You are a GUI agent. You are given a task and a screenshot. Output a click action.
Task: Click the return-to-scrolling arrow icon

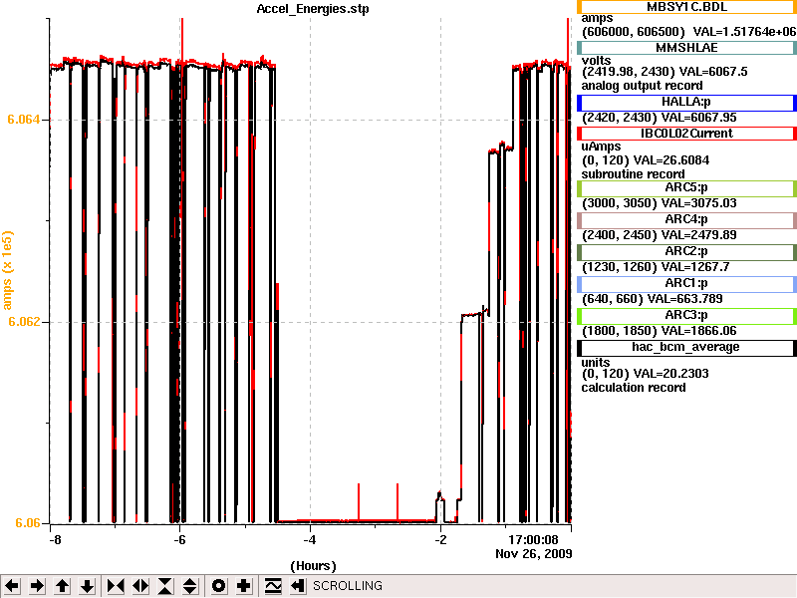click(298, 586)
